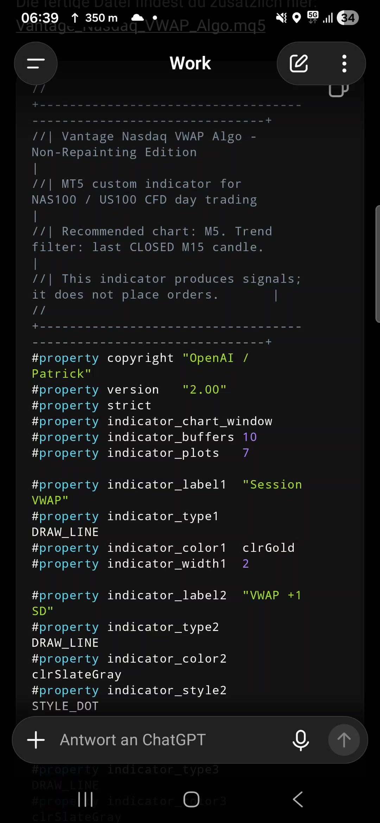This screenshot has height=823, width=380.
Task: Open the three-dot more options menu
Action: [344, 64]
